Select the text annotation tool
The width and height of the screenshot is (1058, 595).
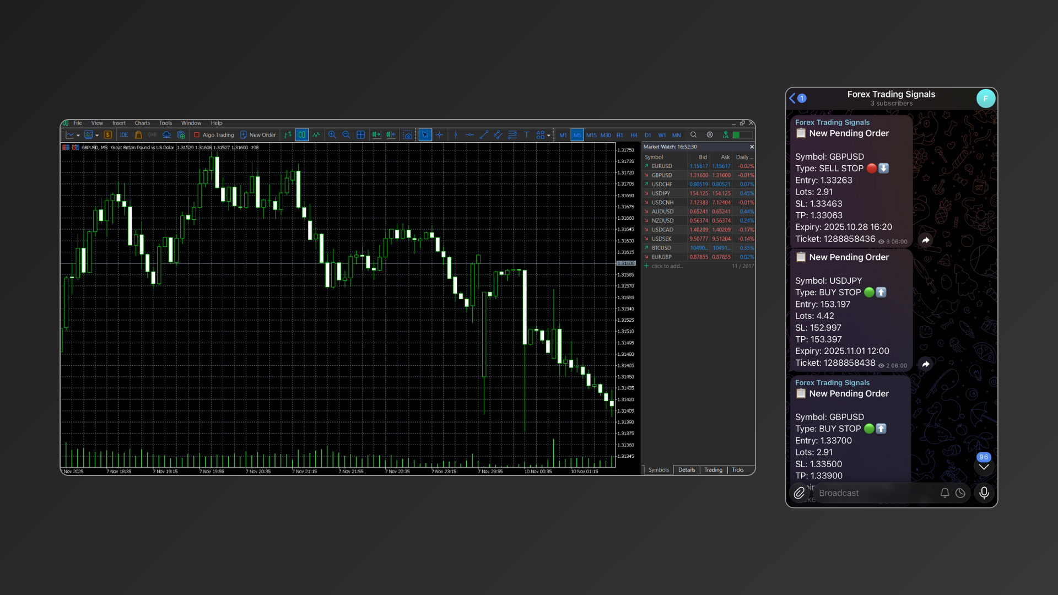point(527,134)
